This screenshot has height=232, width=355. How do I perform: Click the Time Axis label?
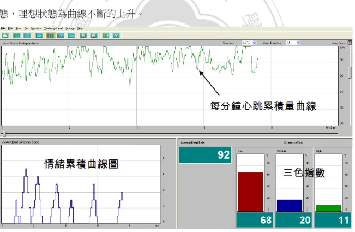pos(228,43)
